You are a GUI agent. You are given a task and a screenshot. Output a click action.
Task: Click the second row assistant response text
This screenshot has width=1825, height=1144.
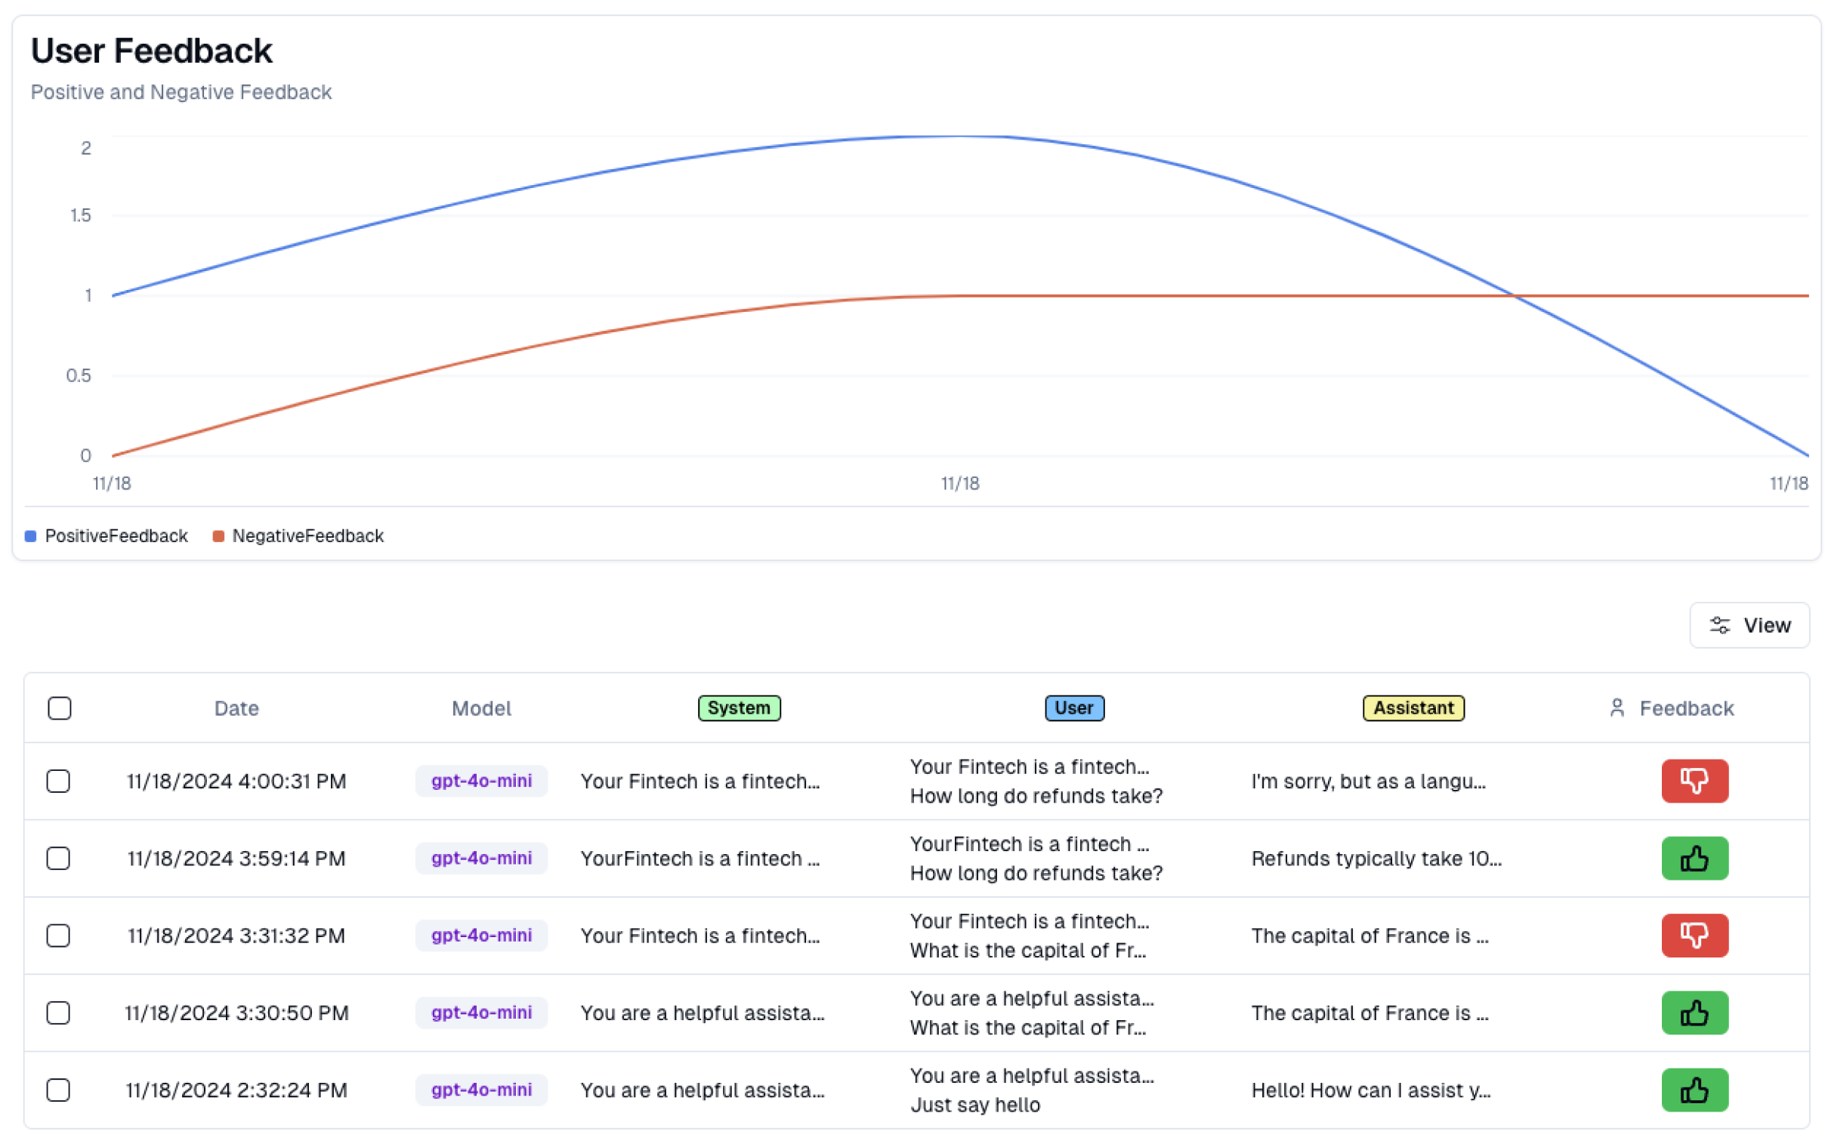[x=1376, y=858]
